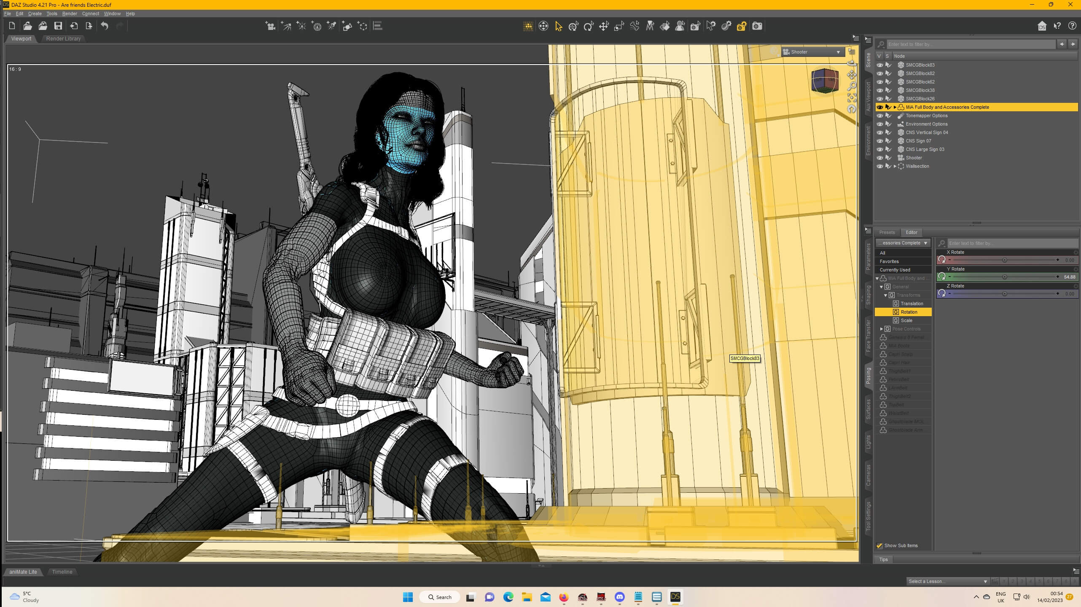Image resolution: width=1081 pixels, height=607 pixels.
Task: Click the view cube in viewport
Action: coord(825,81)
